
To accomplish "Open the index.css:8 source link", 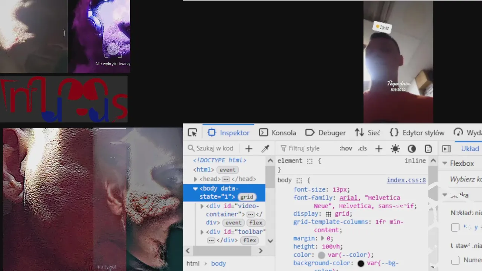I will click(x=406, y=180).
